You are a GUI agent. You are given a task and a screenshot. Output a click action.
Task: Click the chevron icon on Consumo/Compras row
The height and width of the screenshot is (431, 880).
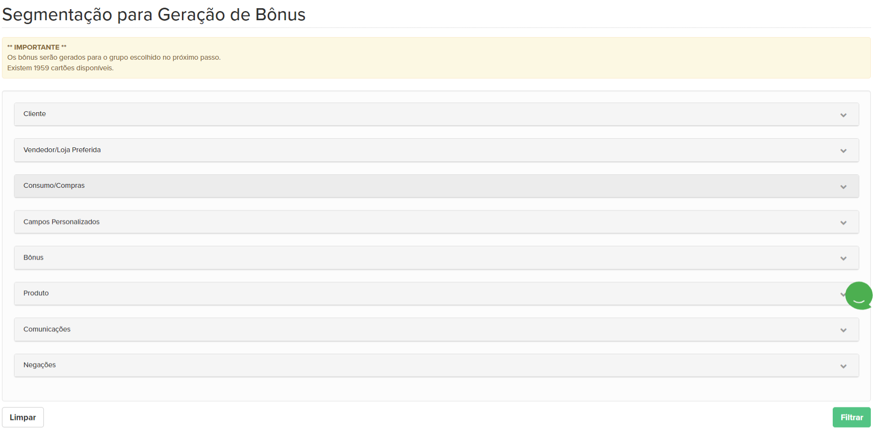click(843, 187)
